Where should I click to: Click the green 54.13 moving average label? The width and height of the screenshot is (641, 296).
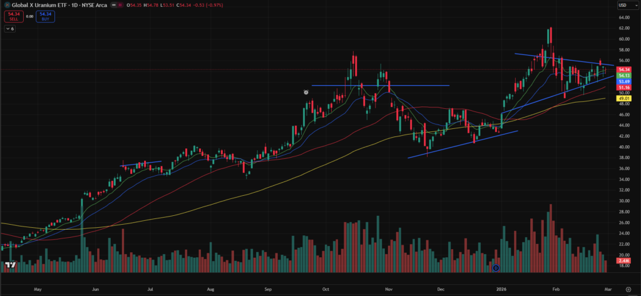pyautogui.click(x=623, y=75)
